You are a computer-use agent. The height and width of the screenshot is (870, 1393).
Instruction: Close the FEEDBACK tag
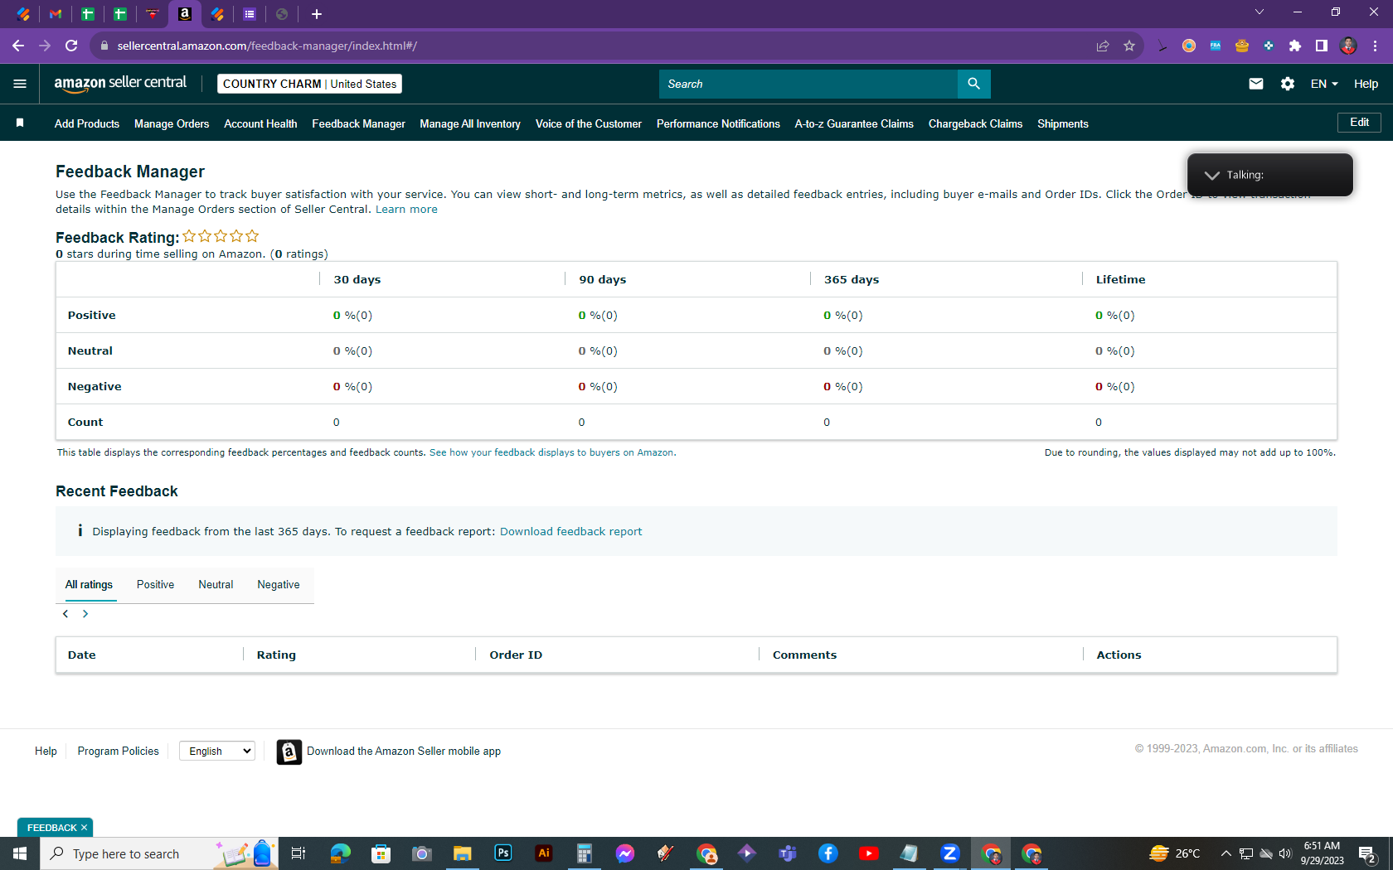[84, 828]
